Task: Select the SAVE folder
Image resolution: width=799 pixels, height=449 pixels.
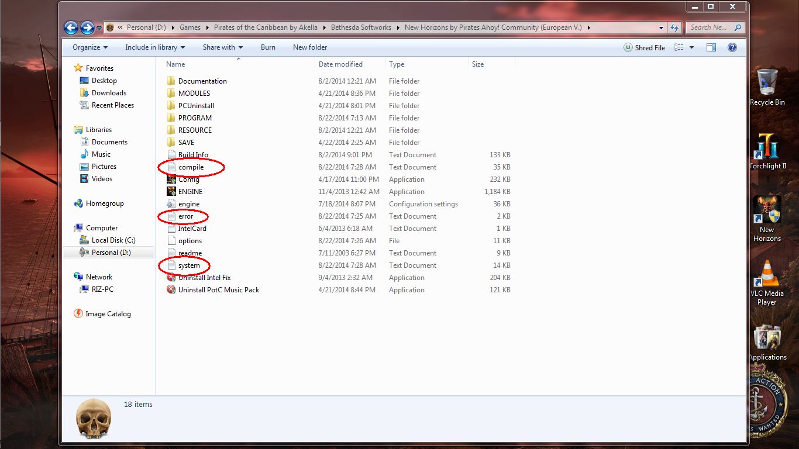Action: 186,142
